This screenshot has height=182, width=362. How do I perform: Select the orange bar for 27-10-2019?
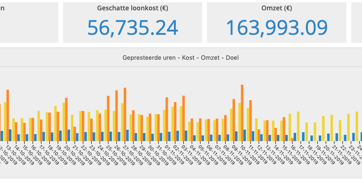[125, 114]
